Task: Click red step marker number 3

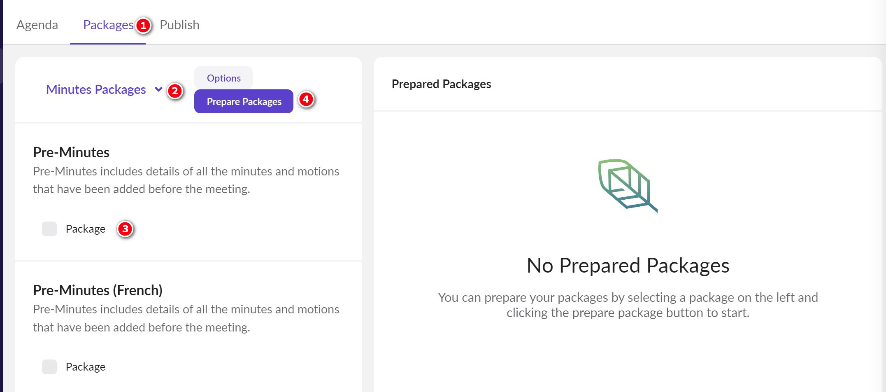Action: pos(125,229)
